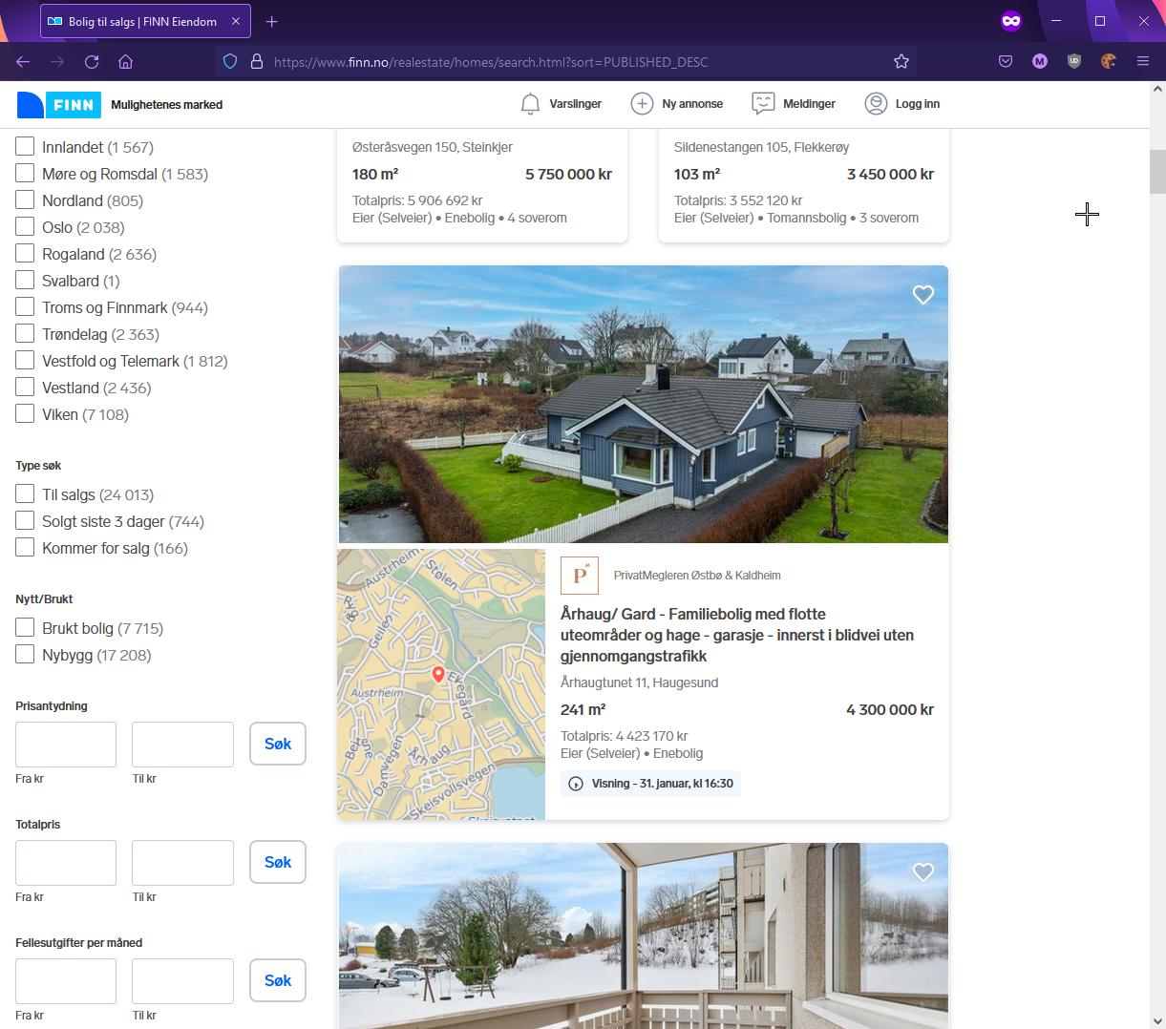Click Visning 31. januar badge
This screenshot has height=1029, width=1166.
650,784
